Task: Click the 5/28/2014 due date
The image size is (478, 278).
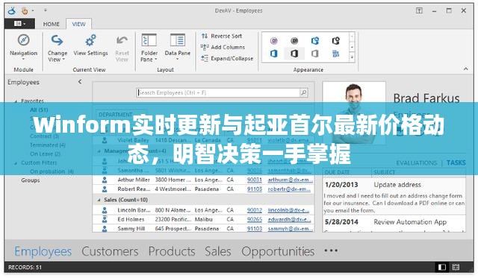Action: point(341,222)
